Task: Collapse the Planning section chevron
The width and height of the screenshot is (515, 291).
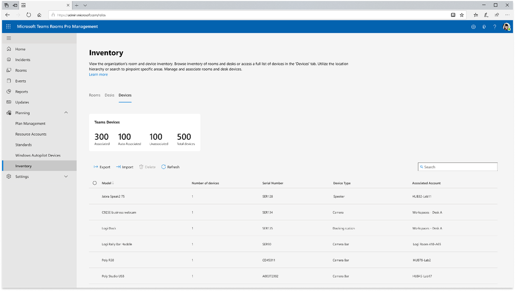Action: (66, 113)
